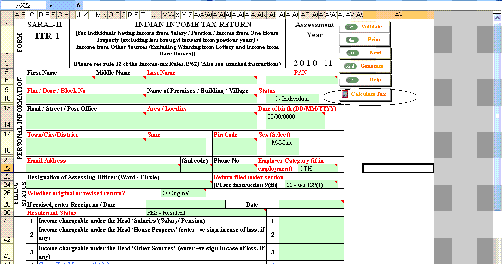Click the question mark icon on Help

point(352,80)
